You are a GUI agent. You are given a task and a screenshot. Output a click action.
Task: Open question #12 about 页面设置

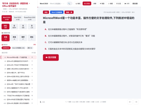tap(19, 100)
